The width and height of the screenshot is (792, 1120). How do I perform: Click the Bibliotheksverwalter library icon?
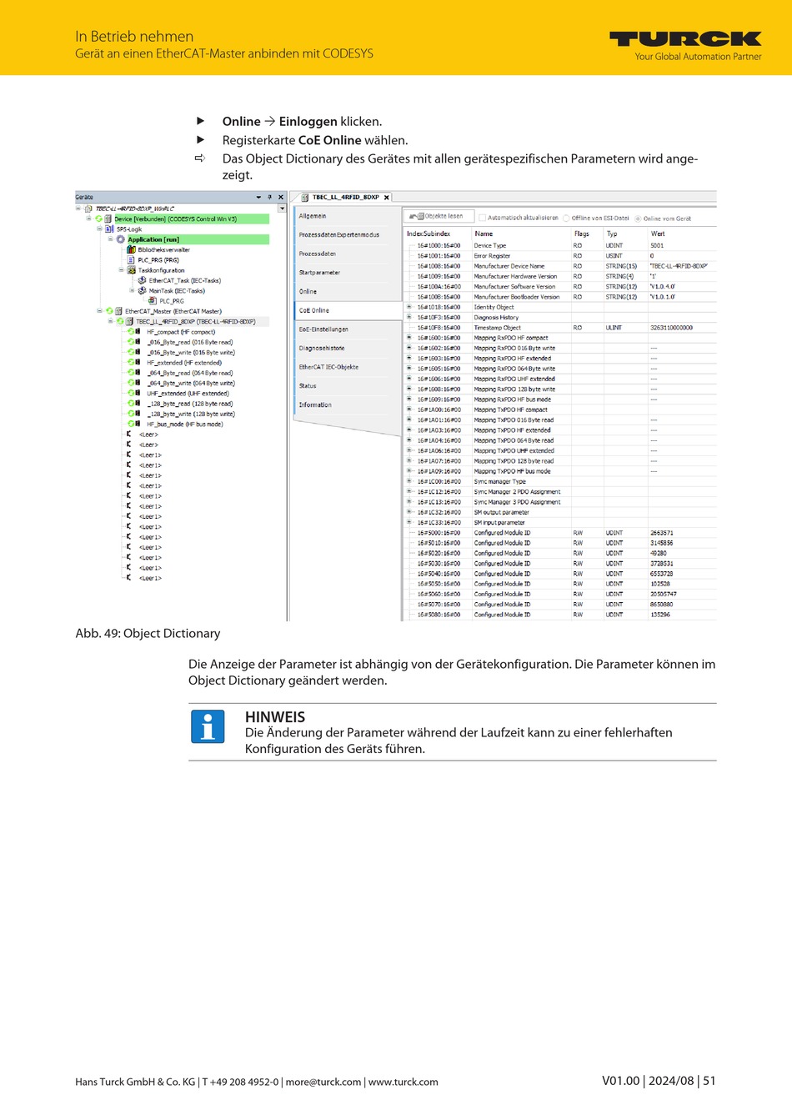click(x=131, y=249)
